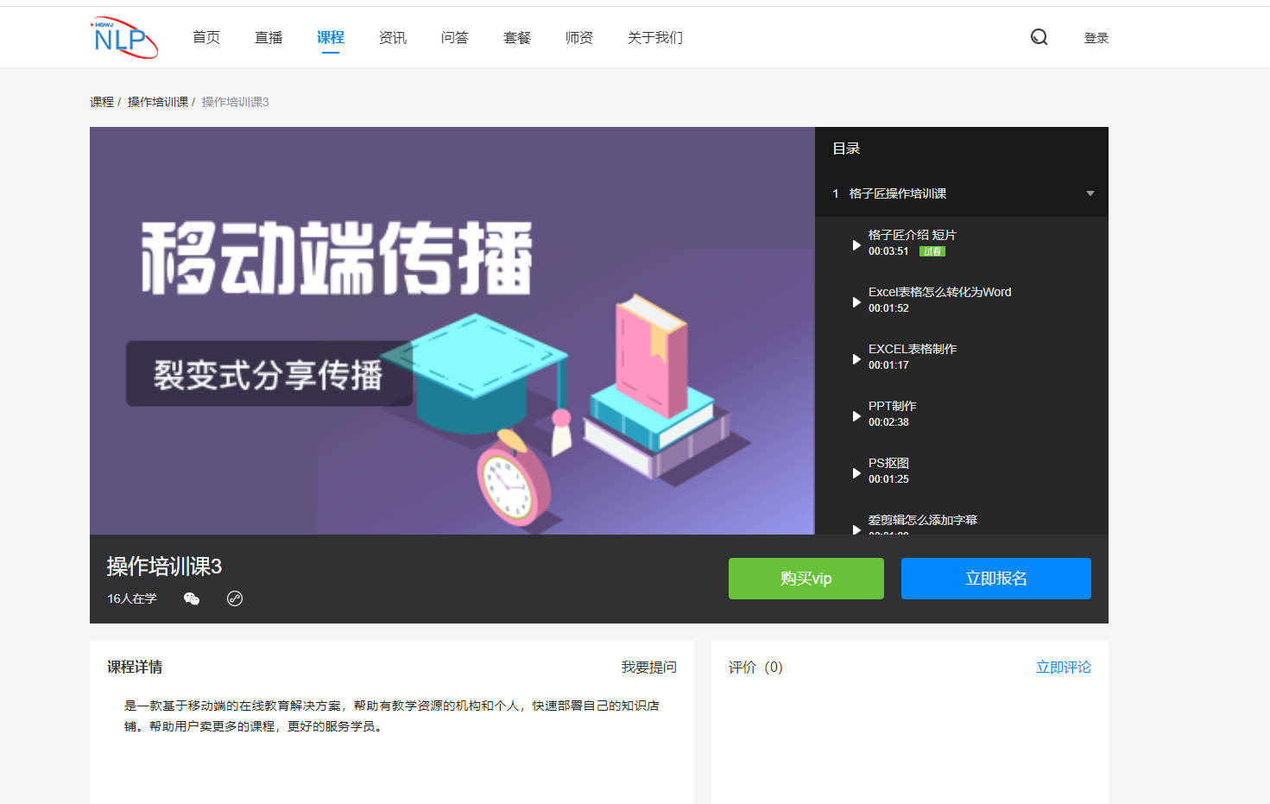
Task: Click the 我要提问 link
Action: [649, 667]
